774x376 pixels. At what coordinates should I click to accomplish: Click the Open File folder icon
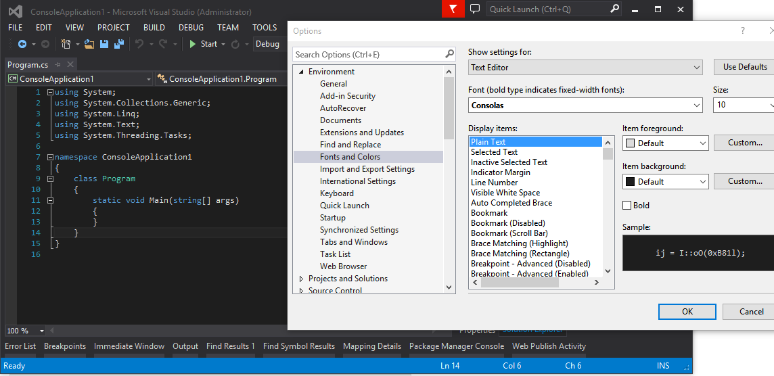coord(89,44)
